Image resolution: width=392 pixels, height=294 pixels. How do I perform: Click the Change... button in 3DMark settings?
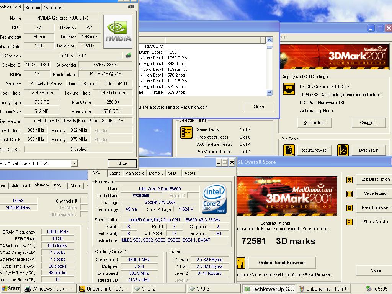point(369,123)
